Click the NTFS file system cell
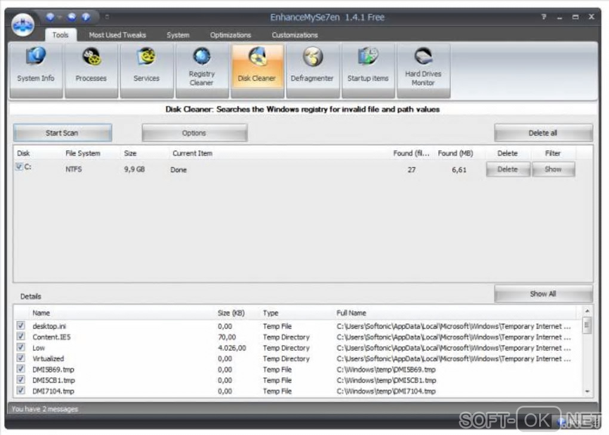The height and width of the screenshot is (435, 609). coord(73,169)
